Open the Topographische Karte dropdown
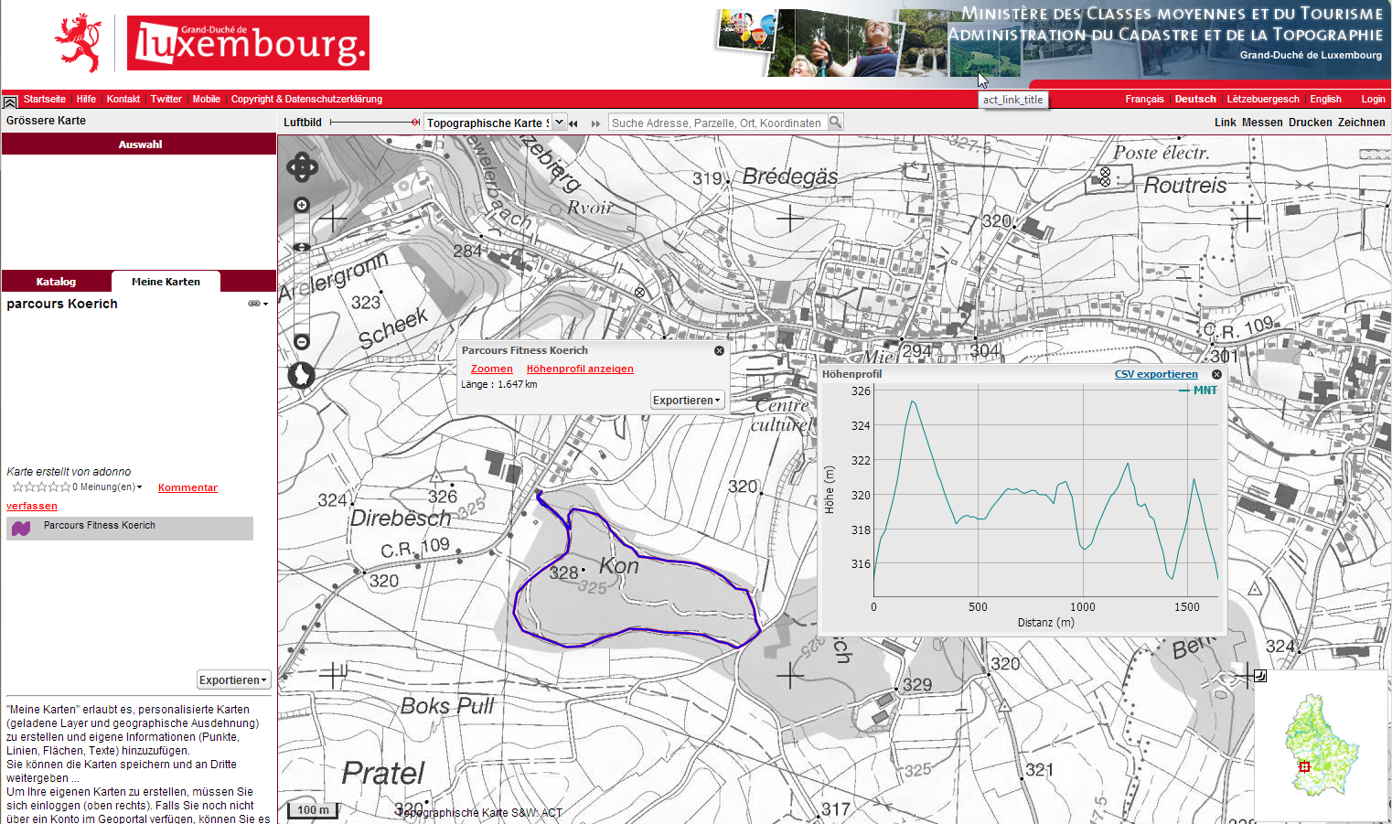Viewport: 1392px width, 824px height. pos(559,123)
